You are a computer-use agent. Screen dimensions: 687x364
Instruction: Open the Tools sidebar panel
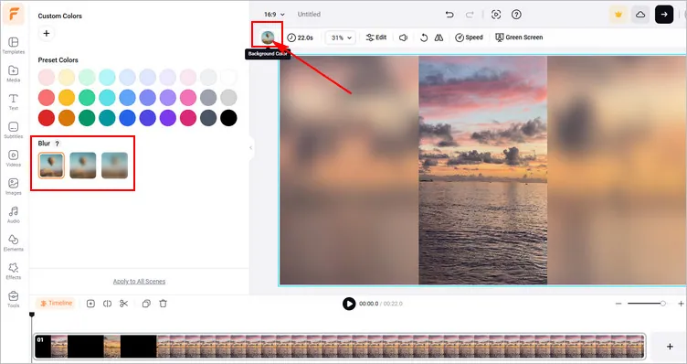click(14, 299)
